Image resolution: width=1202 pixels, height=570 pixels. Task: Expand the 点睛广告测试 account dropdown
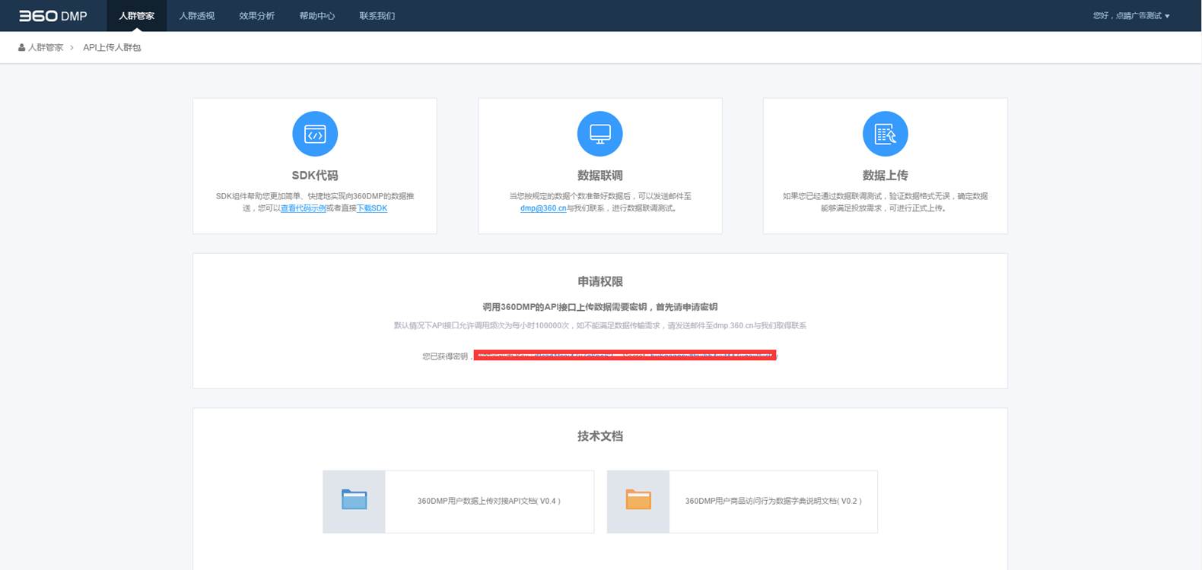click(x=1131, y=15)
